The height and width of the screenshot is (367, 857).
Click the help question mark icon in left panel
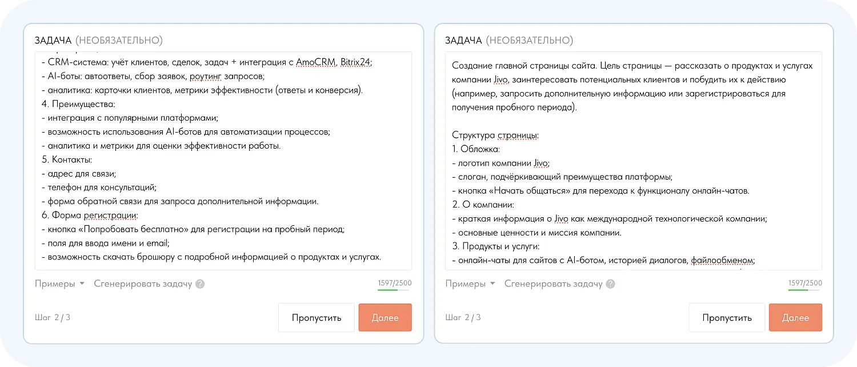200,284
